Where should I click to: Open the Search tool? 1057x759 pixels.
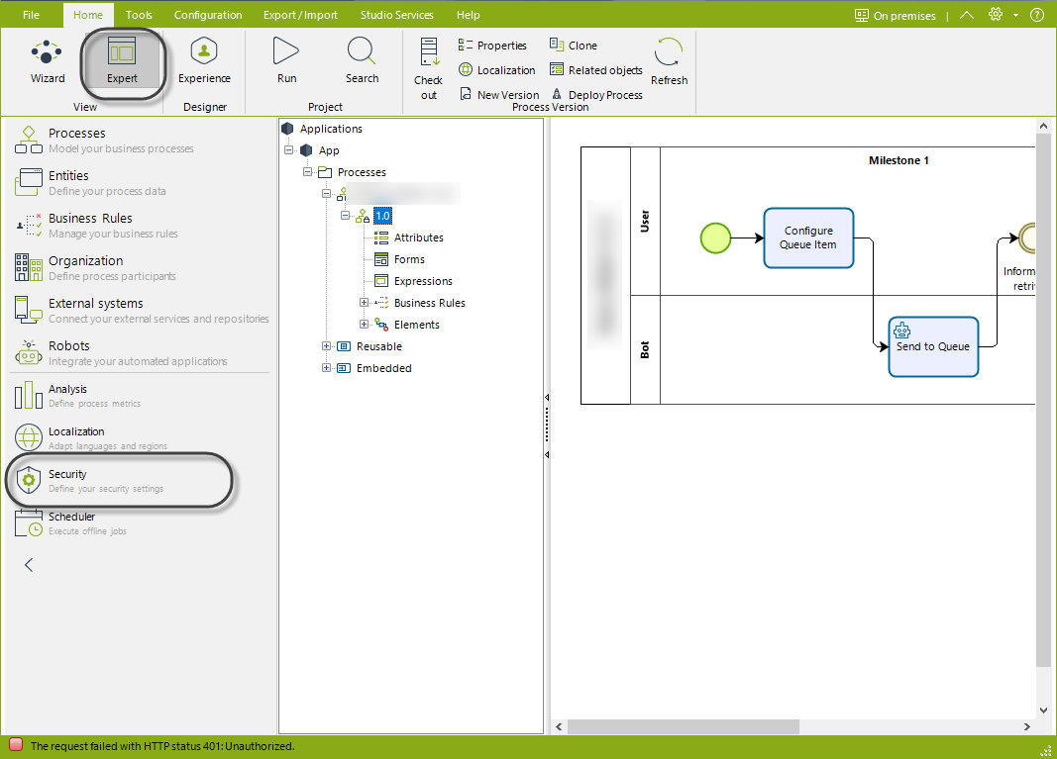[362, 61]
